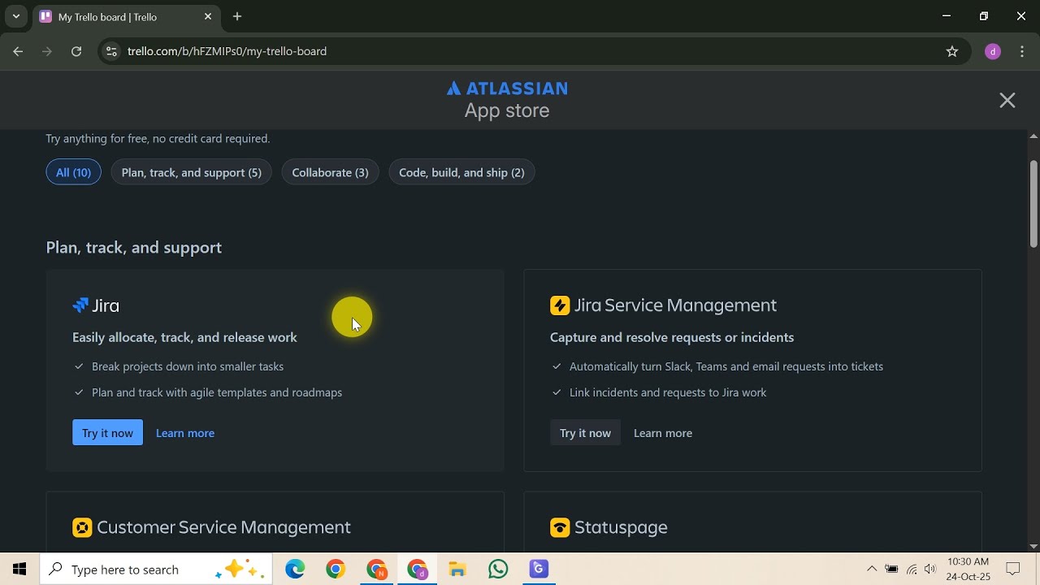The height and width of the screenshot is (585, 1040).
Task: Open Wi-Fi network settings in tray
Action: (x=912, y=570)
